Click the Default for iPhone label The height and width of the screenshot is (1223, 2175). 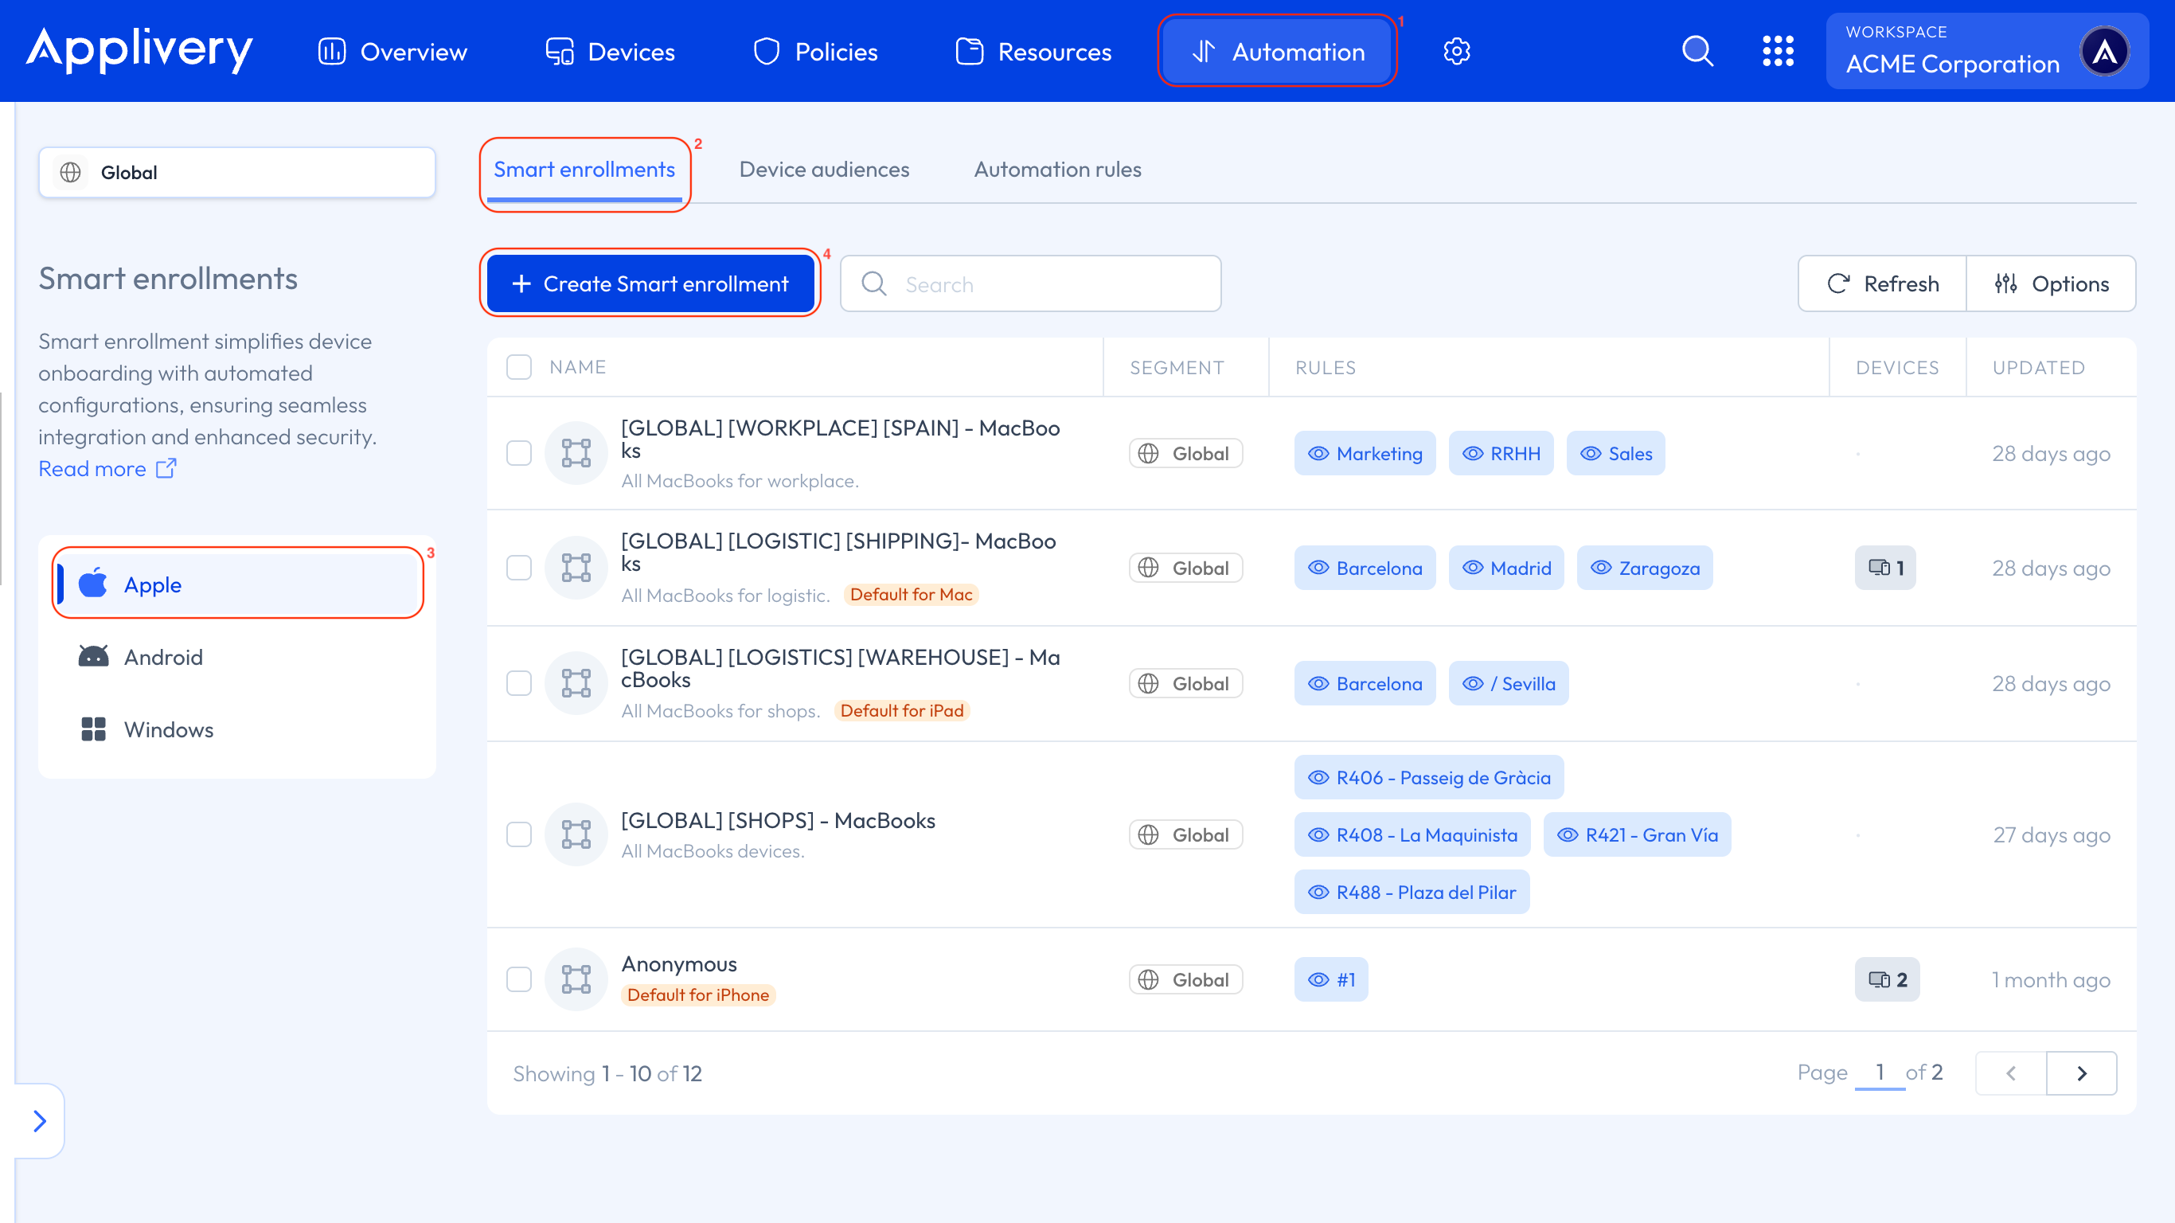coord(697,995)
